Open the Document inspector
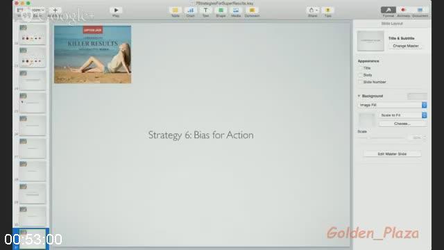The width and height of the screenshot is (444, 250). click(x=420, y=10)
